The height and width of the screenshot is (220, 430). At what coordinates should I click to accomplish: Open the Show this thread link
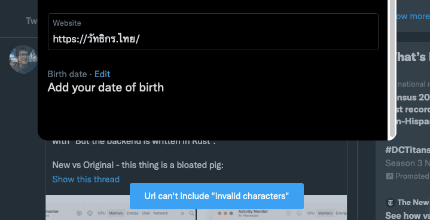point(86,179)
